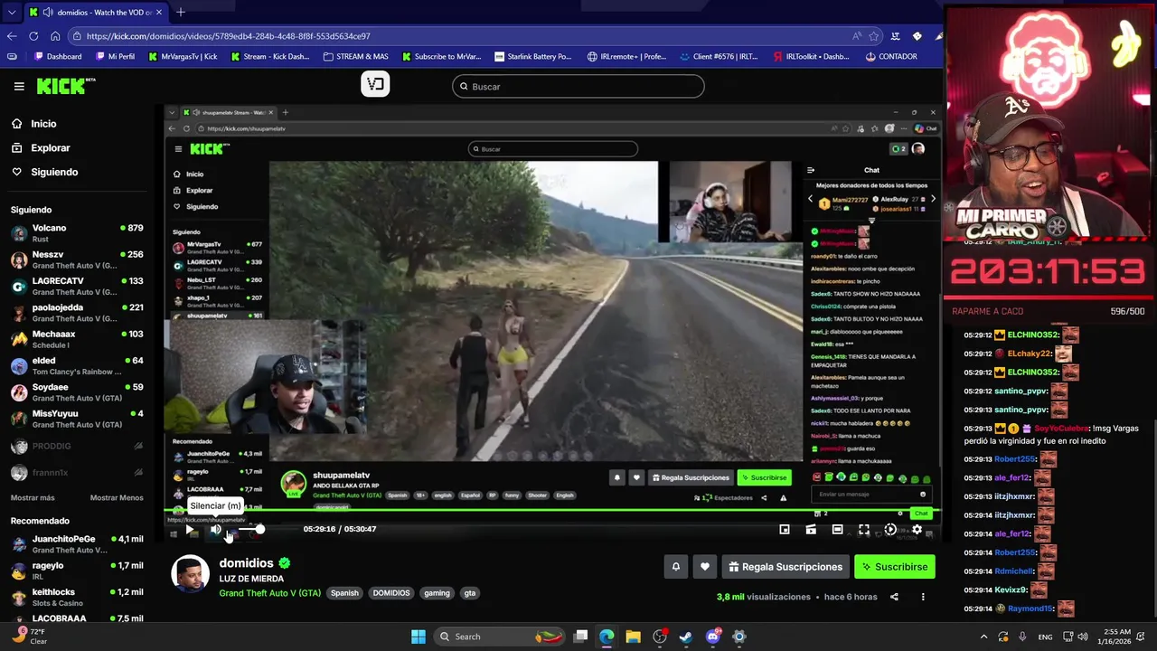The image size is (1157, 651).
Task: Go back in the browser
Action: (12, 36)
